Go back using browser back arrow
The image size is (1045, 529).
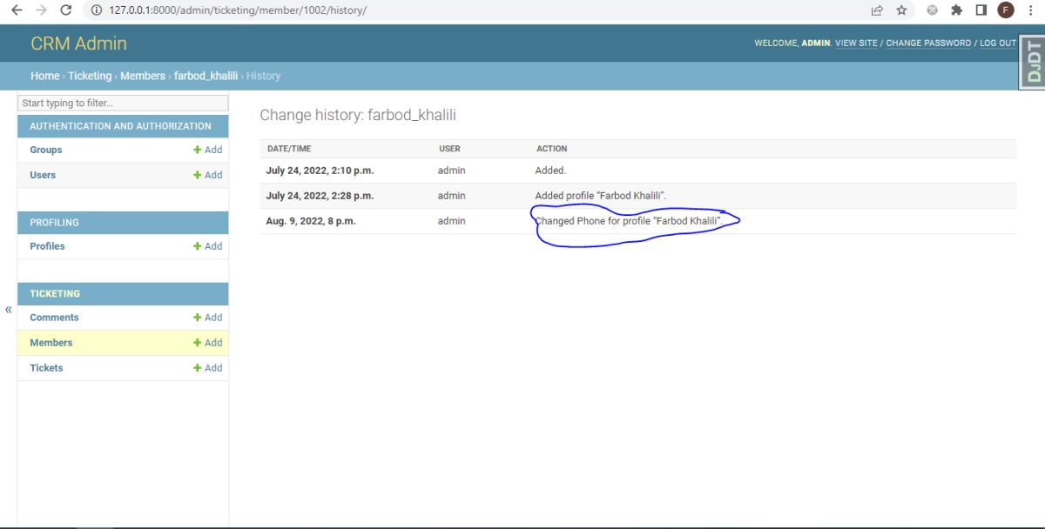click(17, 10)
